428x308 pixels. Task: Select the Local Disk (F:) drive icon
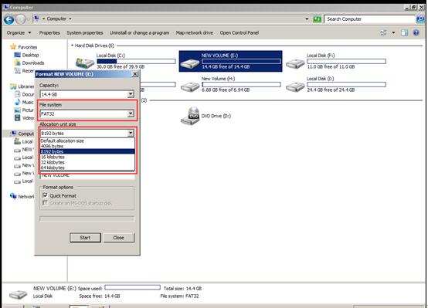[295, 63]
